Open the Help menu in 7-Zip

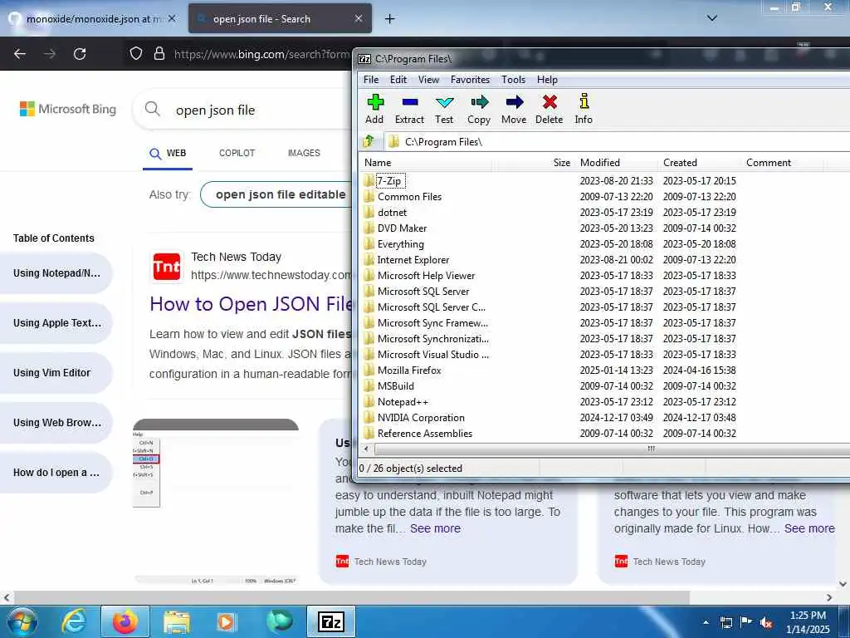[x=547, y=80]
